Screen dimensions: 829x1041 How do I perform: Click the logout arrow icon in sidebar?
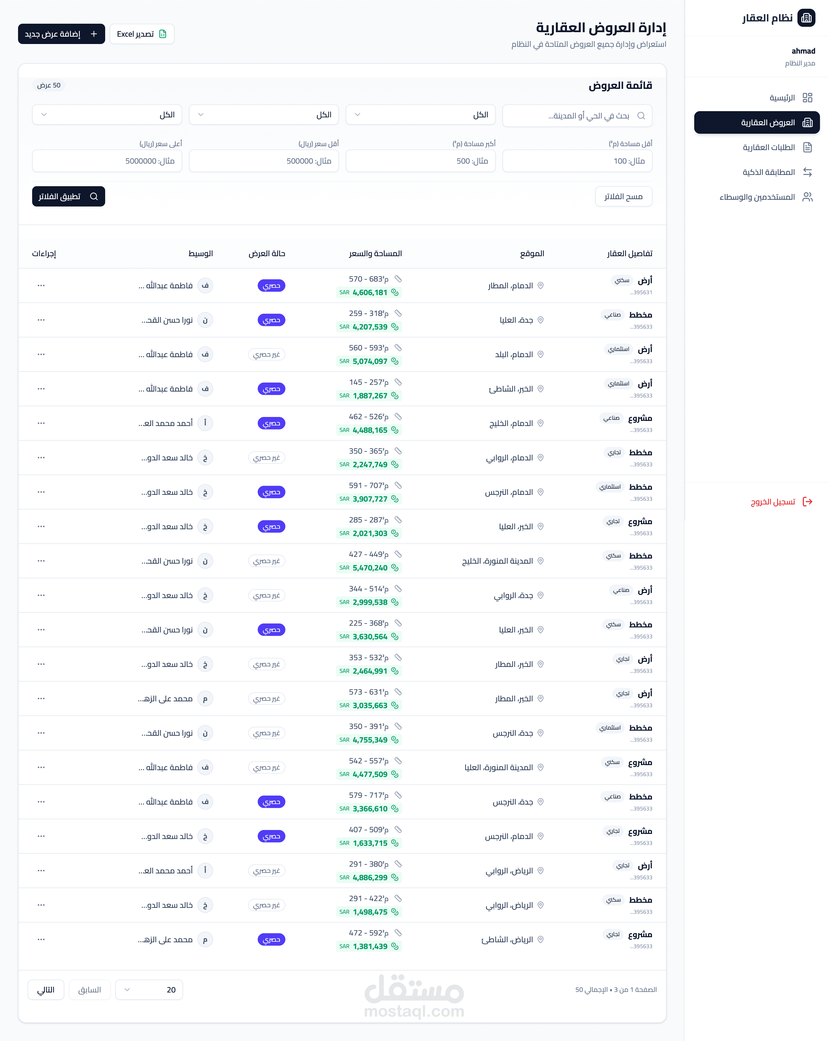point(807,502)
